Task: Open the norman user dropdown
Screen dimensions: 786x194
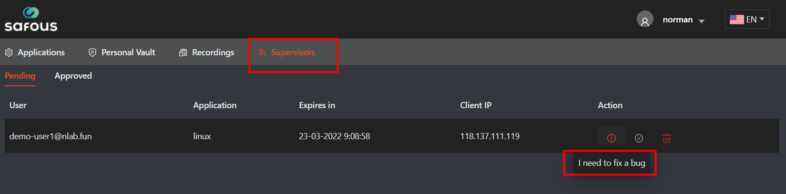Action: 683,20
